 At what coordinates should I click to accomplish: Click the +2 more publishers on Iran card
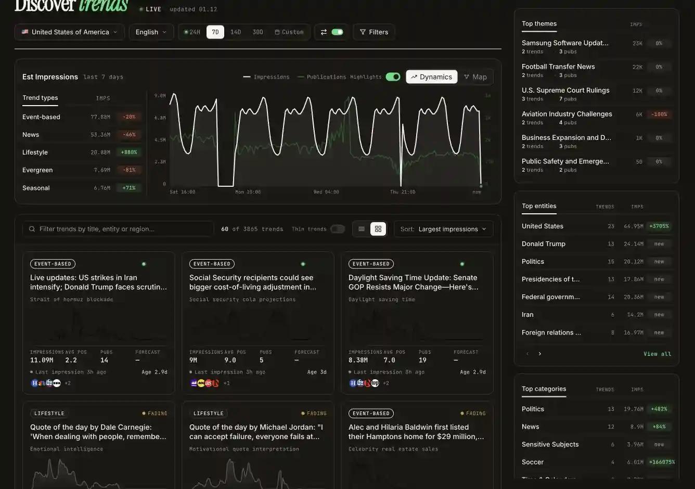[x=68, y=383]
